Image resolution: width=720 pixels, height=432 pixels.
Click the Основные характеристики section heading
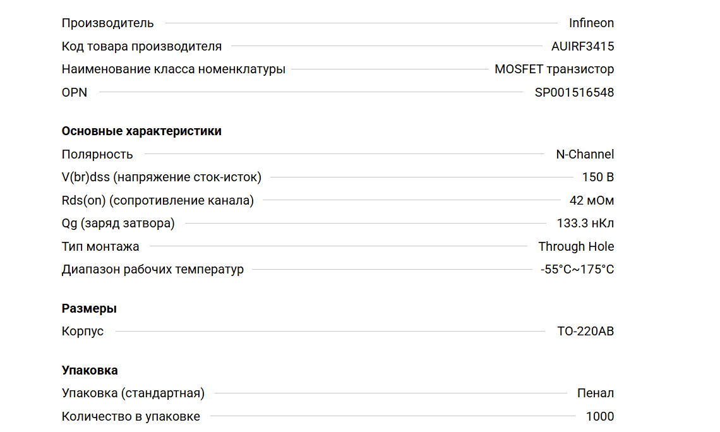pyautogui.click(x=141, y=131)
